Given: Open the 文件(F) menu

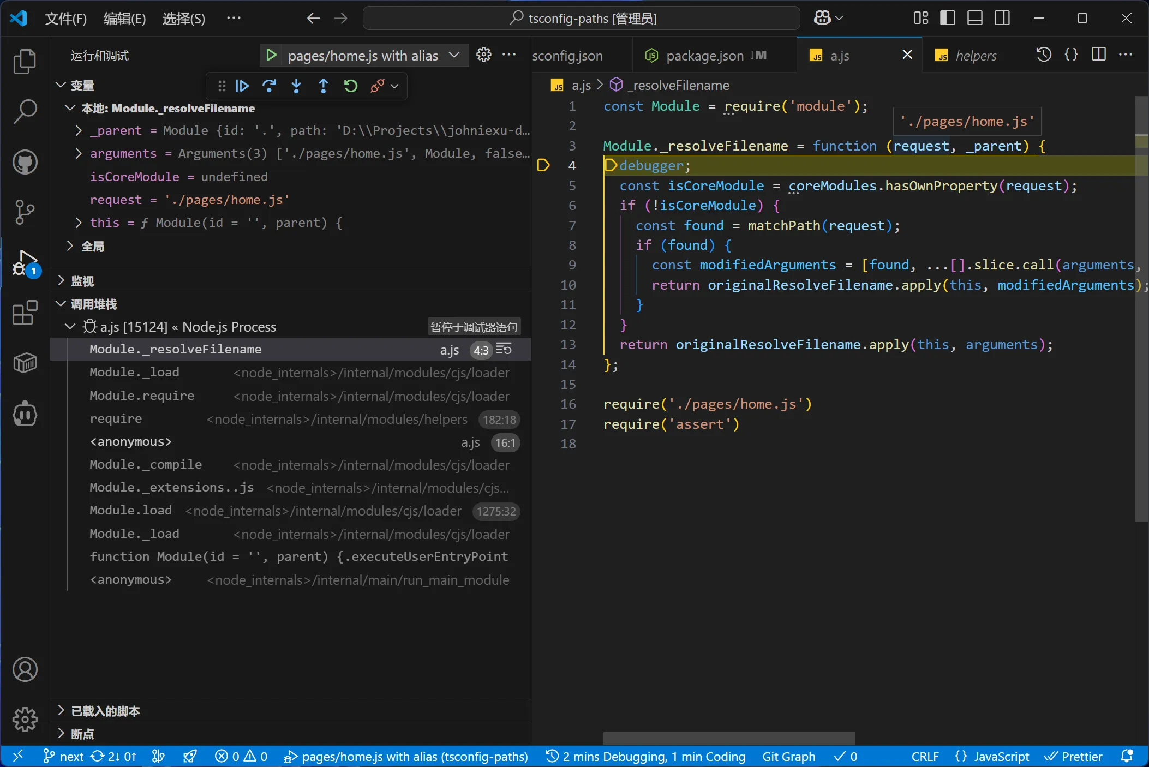Looking at the screenshot, I should tap(65, 19).
